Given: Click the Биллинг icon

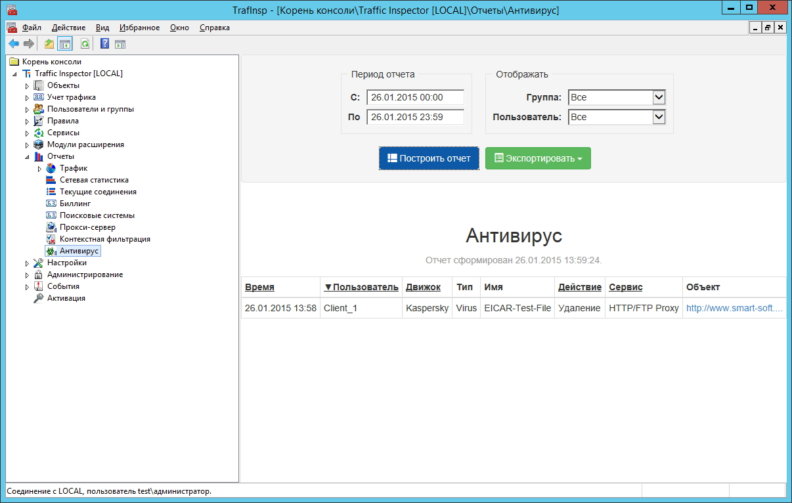Looking at the screenshot, I should (x=51, y=204).
